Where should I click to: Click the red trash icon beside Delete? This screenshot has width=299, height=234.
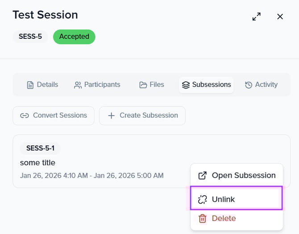(x=203, y=218)
